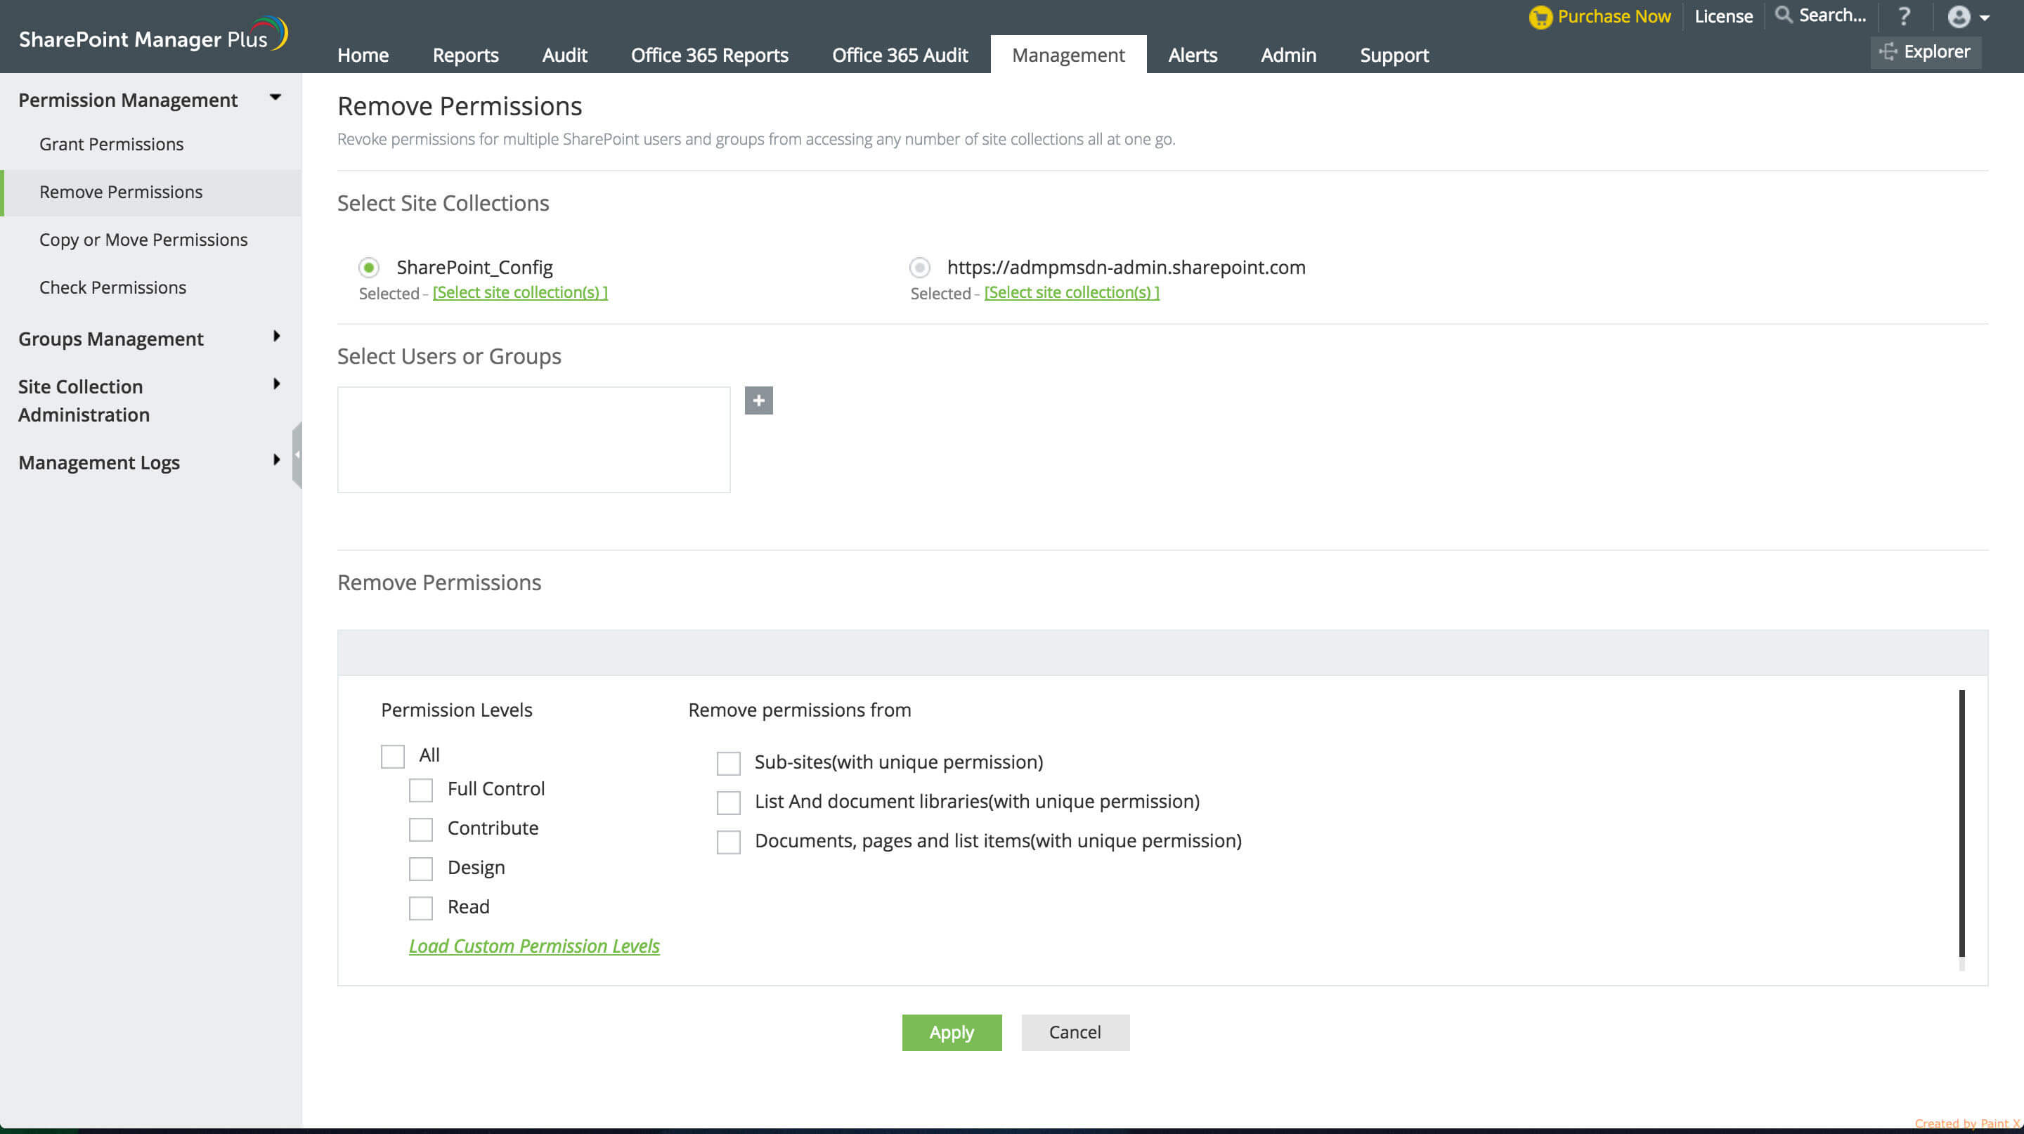
Task: Collapse the Permission Management section
Action: click(275, 98)
